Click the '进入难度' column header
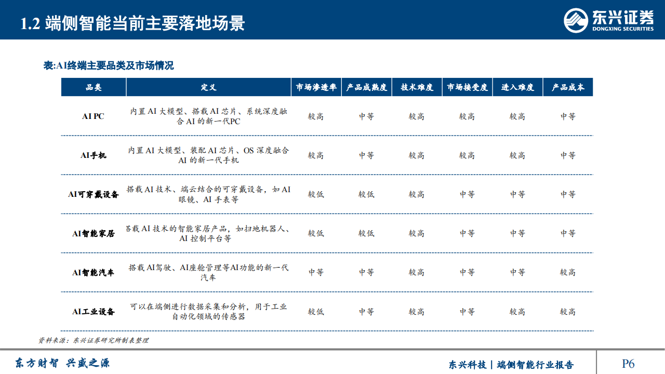Image resolution: width=665 pixels, height=374 pixels. [x=517, y=87]
